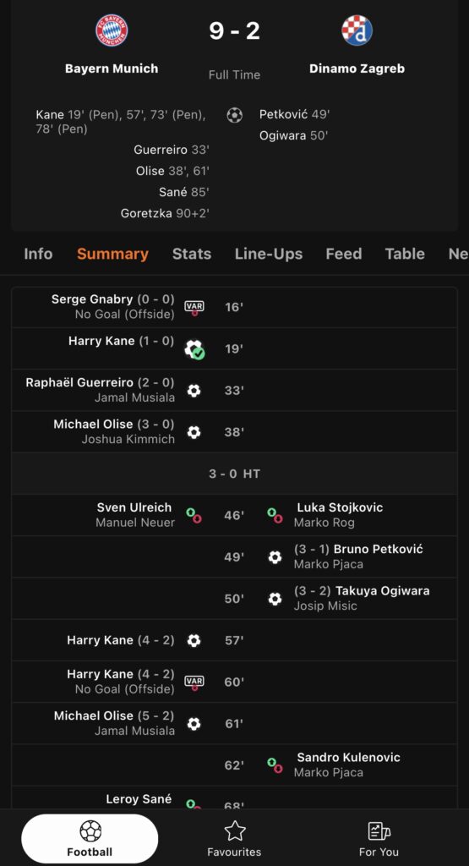
Task: Tap substitution icon for Sven Ulreich
Action: (x=194, y=515)
